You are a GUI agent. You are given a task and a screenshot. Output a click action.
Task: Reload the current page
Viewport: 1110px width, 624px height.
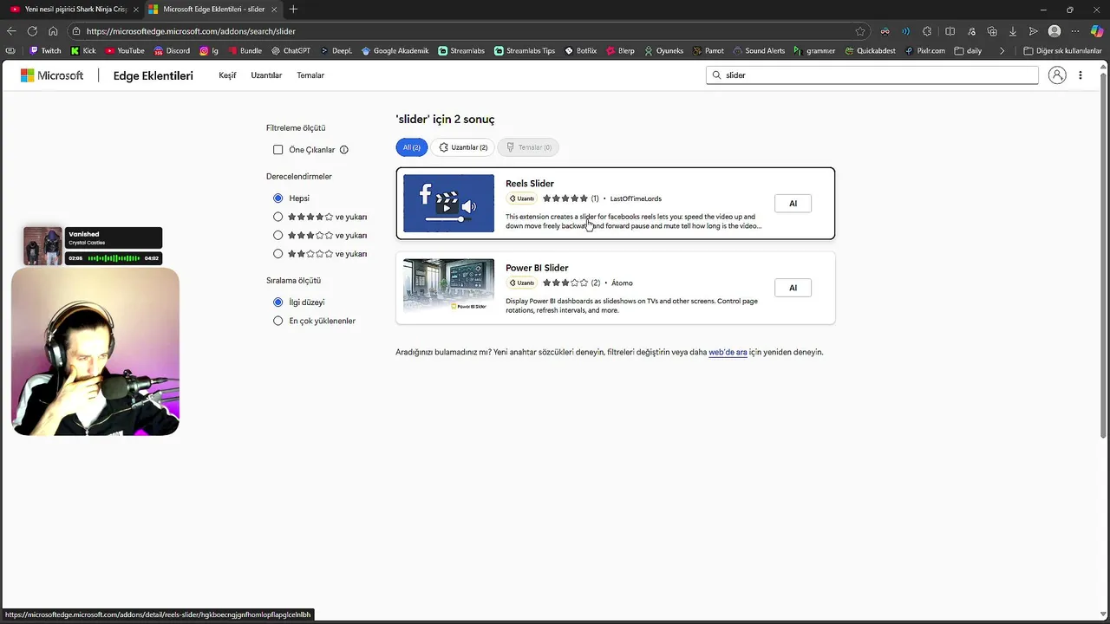tap(32, 31)
